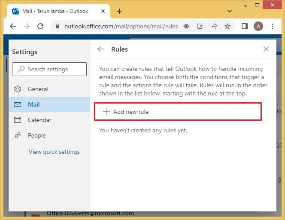Open a new tab with plus button
Screen dimensions: 285x220
119,11
